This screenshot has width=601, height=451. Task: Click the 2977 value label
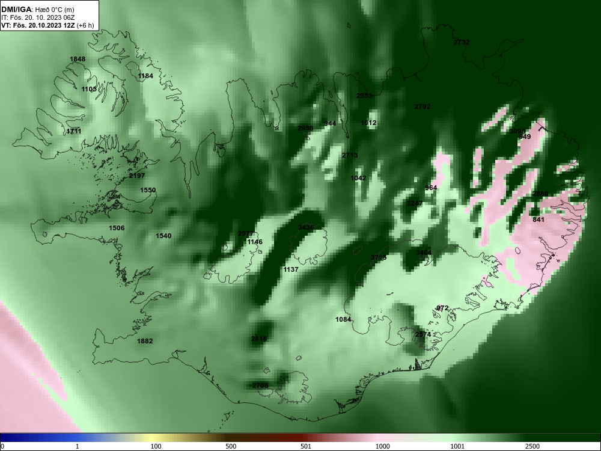click(246, 233)
